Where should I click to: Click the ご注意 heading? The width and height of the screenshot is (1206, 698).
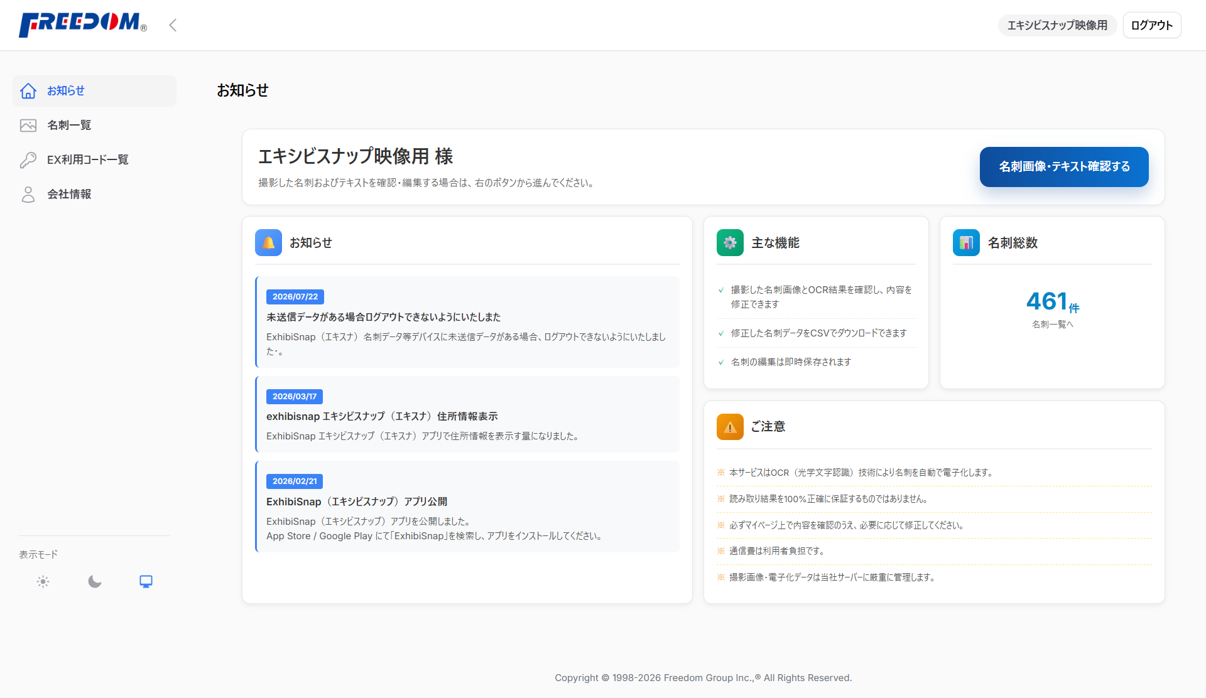point(768,427)
